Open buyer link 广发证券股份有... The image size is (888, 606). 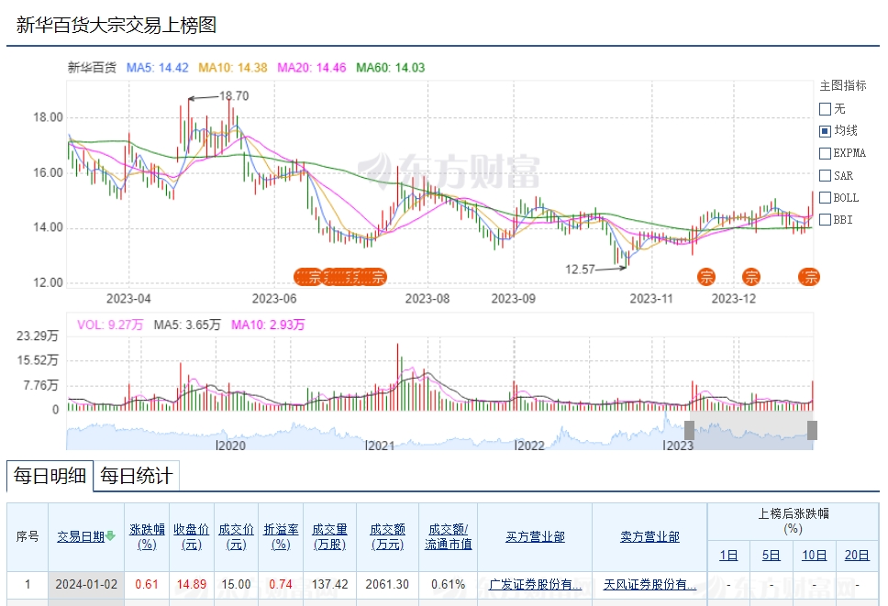535,584
